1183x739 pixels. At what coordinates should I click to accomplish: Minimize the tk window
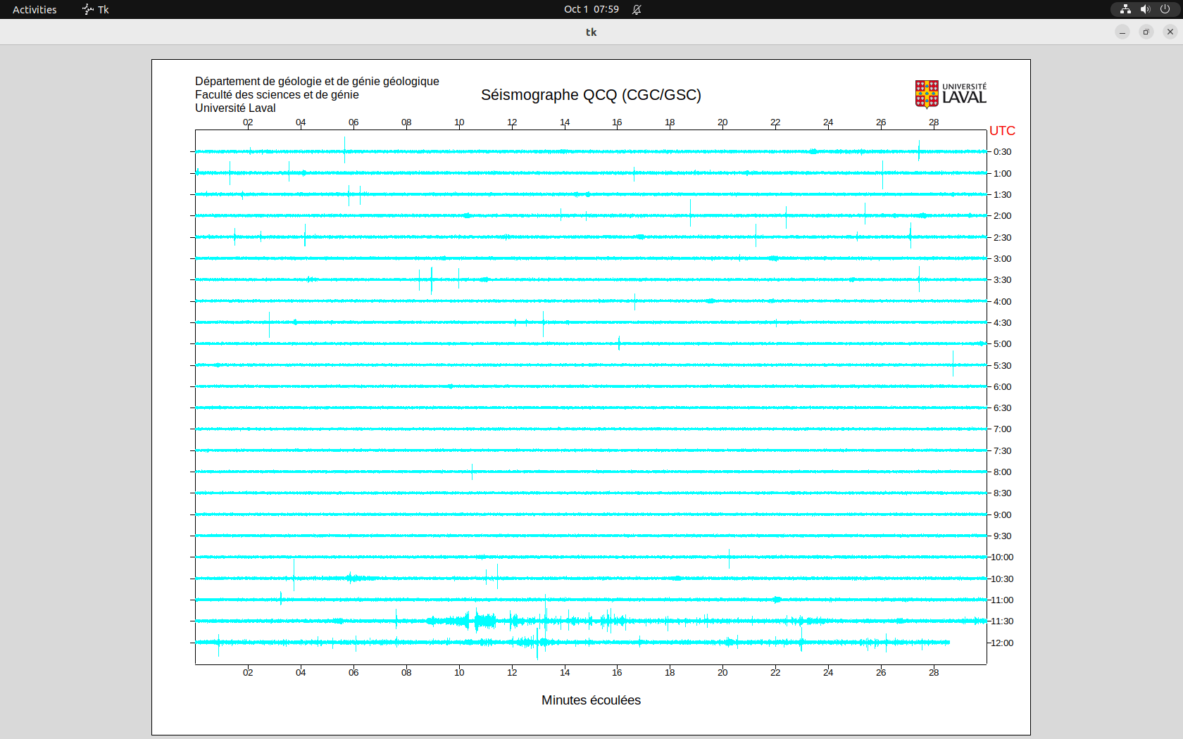point(1122,32)
